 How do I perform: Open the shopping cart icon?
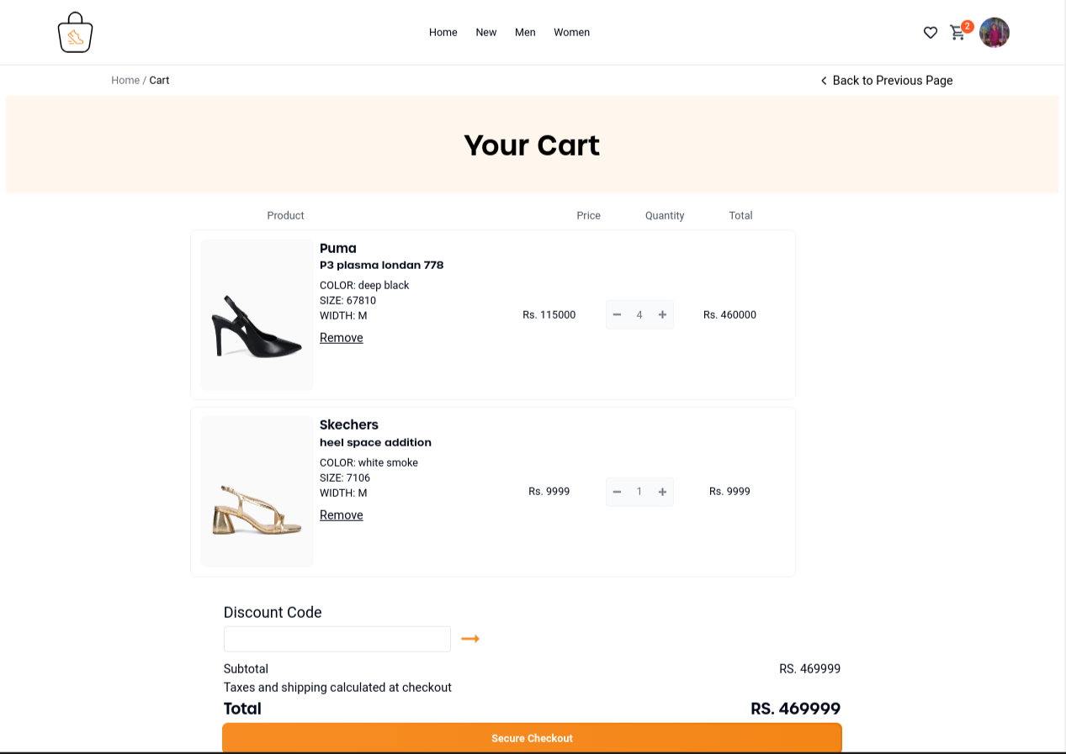(x=958, y=33)
